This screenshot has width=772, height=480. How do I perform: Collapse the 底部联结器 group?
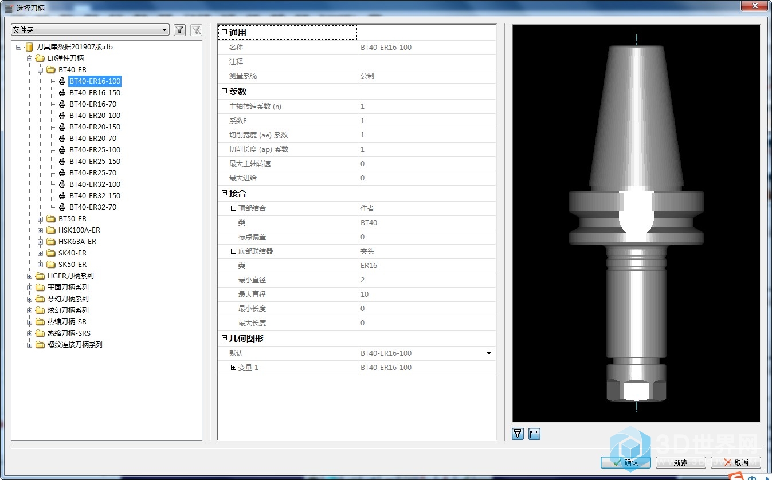coord(234,251)
